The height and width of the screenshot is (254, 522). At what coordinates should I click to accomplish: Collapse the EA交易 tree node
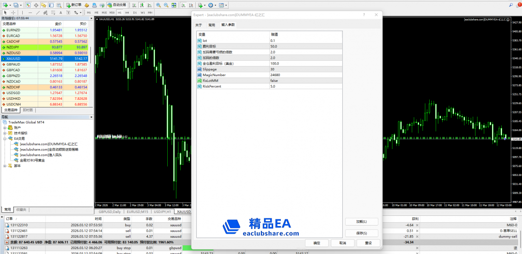[4, 139]
